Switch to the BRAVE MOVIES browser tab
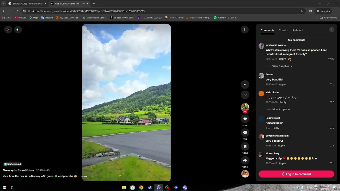Screen dimensions: 340x191 pos(27,4)
